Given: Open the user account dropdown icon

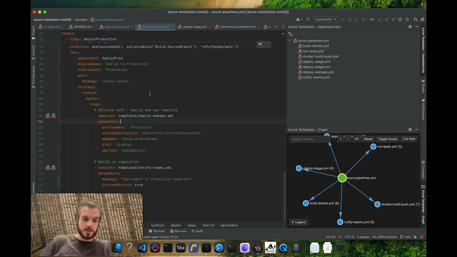Looking at the screenshot, I should [299, 19].
